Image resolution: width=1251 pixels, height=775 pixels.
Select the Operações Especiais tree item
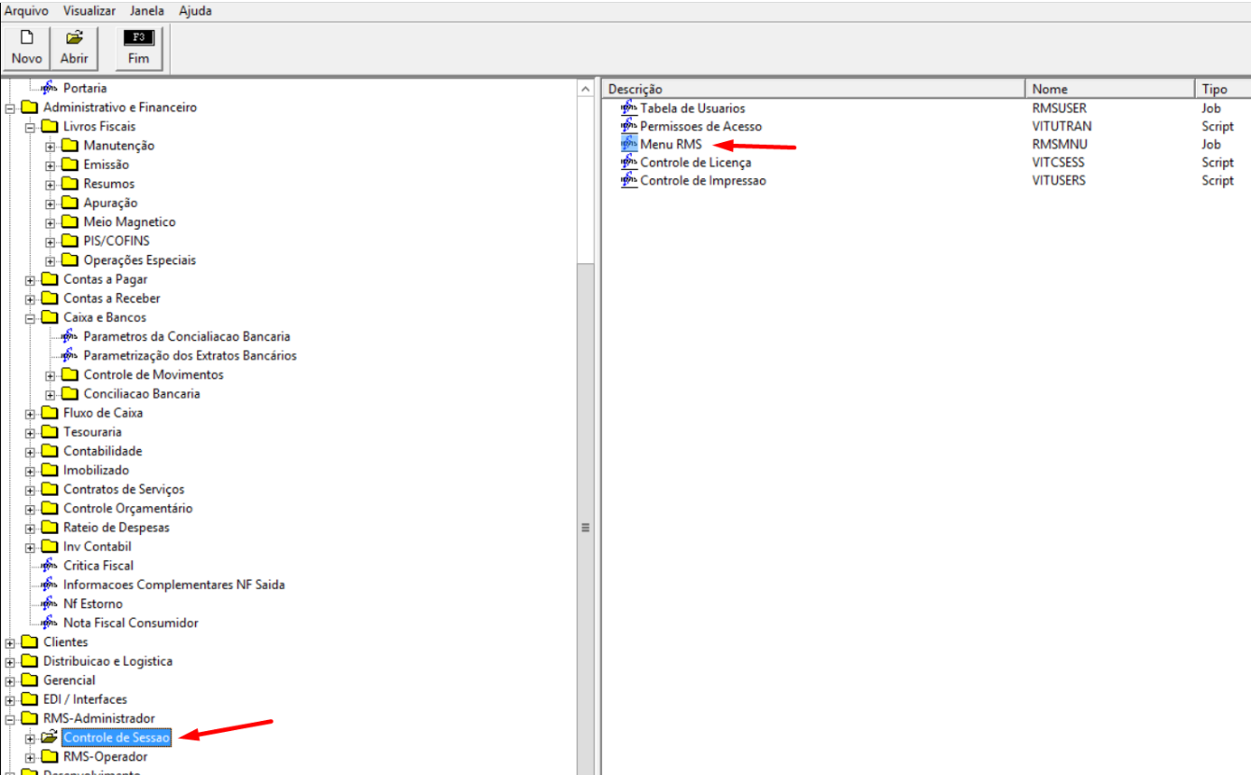point(140,261)
